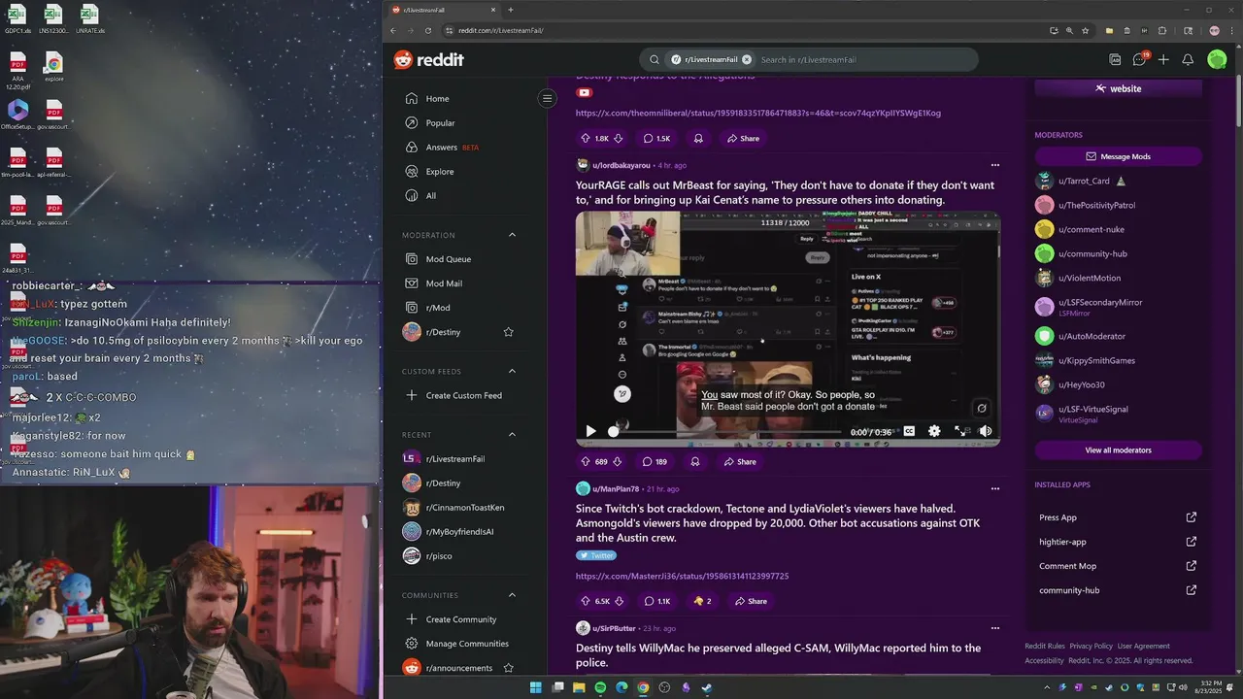Open the user avatar menu in Reddit header
This screenshot has height=699, width=1243.
pos(1217,59)
